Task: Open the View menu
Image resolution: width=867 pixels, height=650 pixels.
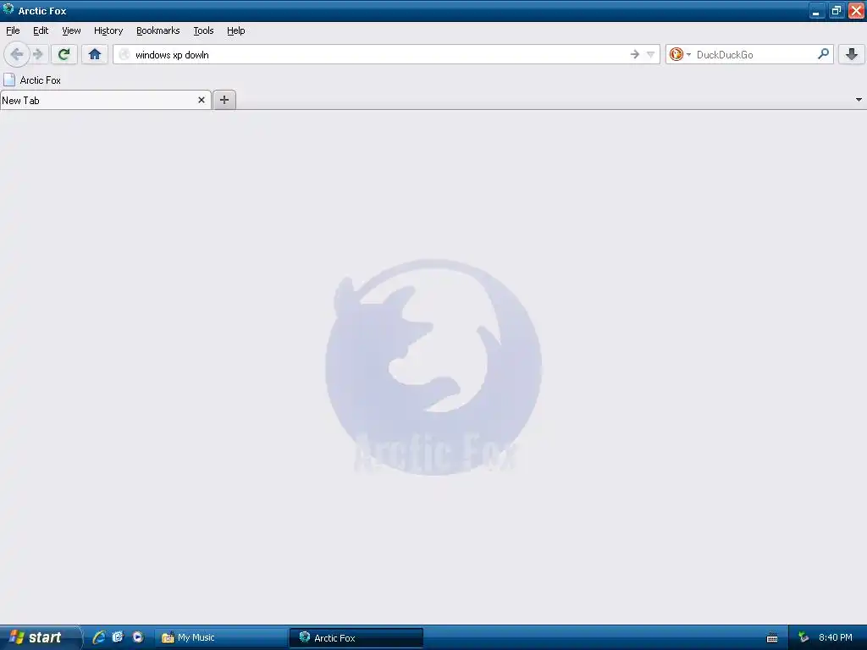Action: (x=71, y=30)
